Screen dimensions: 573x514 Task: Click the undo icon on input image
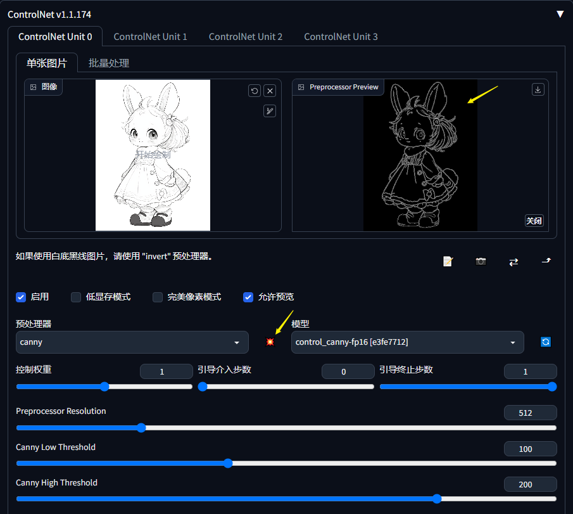point(255,91)
